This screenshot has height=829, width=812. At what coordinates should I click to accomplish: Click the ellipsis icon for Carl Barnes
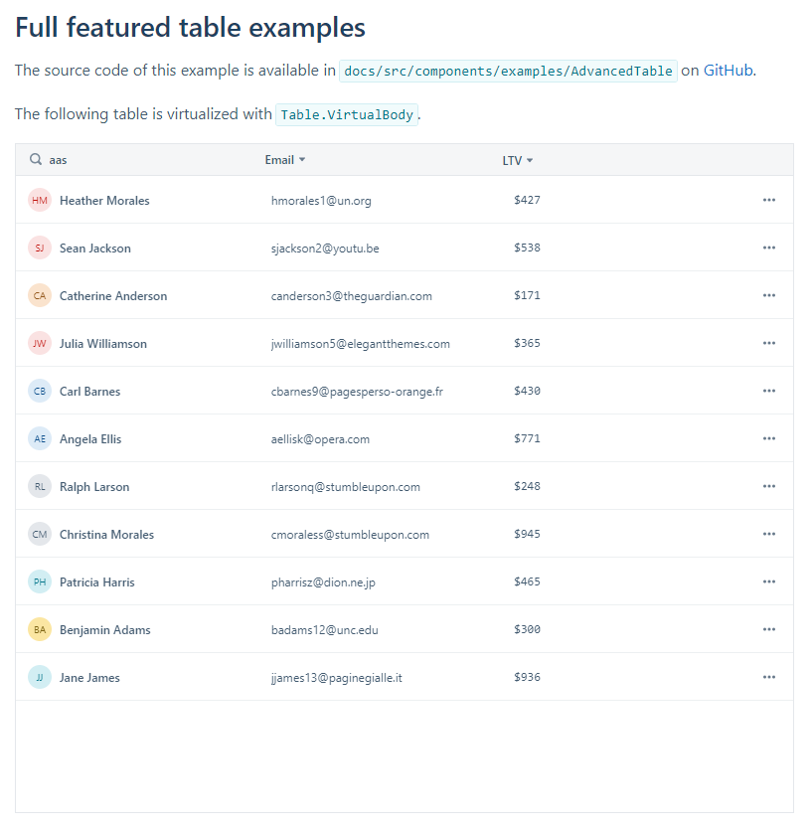click(769, 391)
